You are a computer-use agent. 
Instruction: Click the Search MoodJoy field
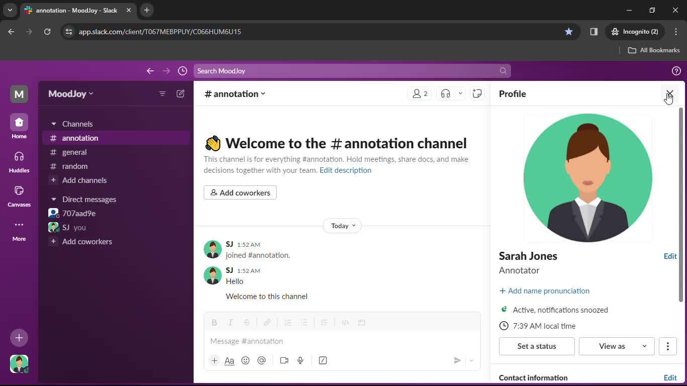[352, 71]
